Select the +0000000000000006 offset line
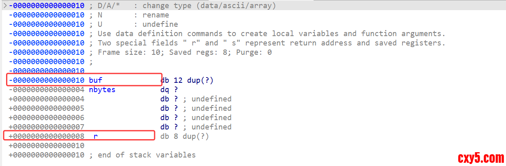This screenshot has height=166, width=506. 46,117
